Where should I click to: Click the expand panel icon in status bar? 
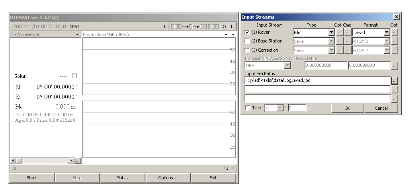[x=226, y=168]
